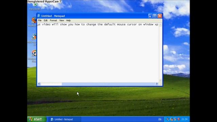Screen dimensions: 217x122
Task: Click the word 'default' in the text
Action: pyautogui.click(x=110, y=24)
